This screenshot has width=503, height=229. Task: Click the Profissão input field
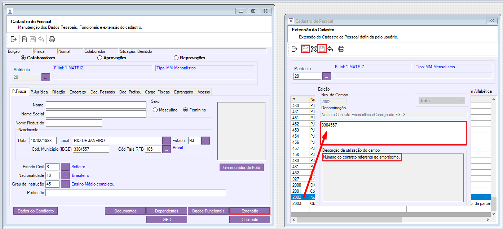(x=136, y=193)
